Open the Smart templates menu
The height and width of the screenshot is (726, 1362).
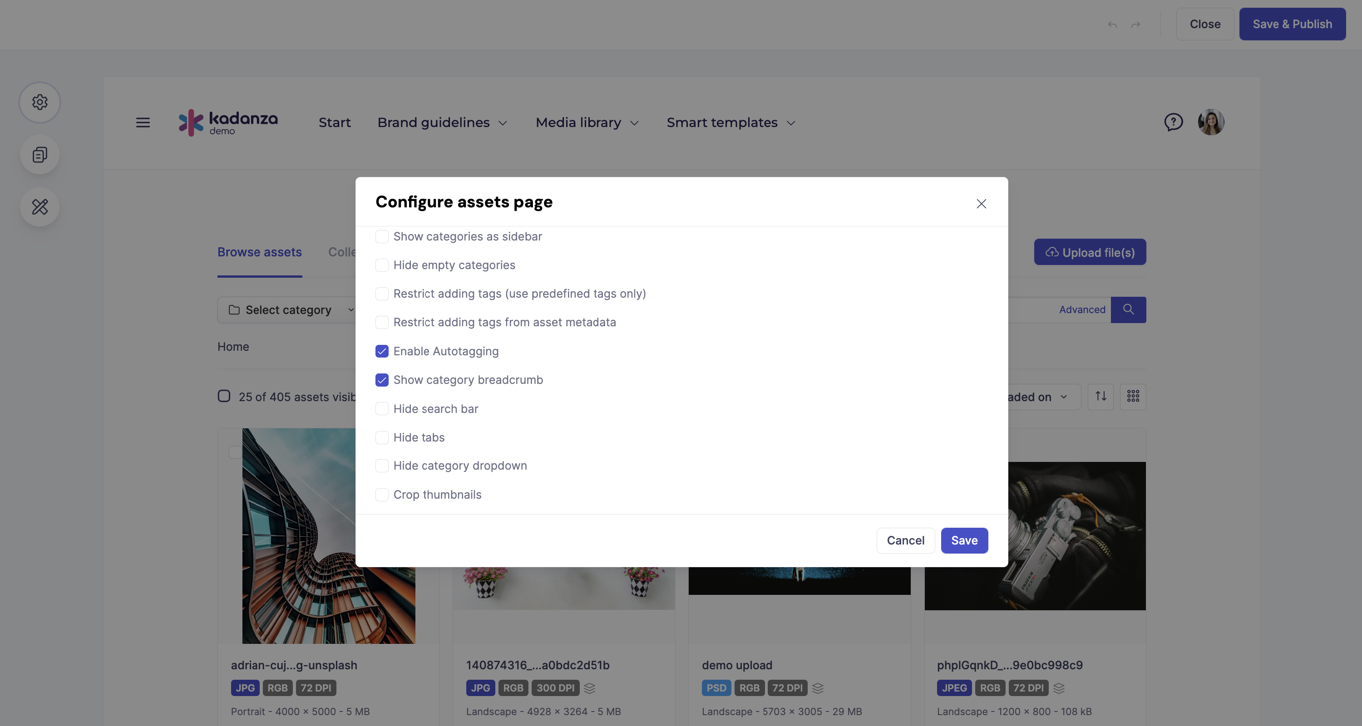point(730,122)
